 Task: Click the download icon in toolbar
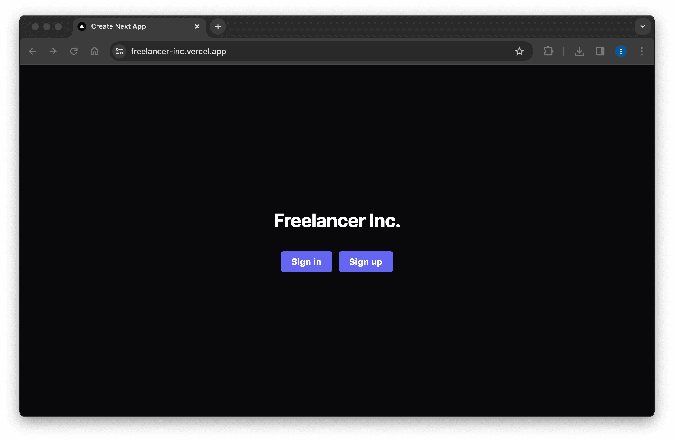579,51
